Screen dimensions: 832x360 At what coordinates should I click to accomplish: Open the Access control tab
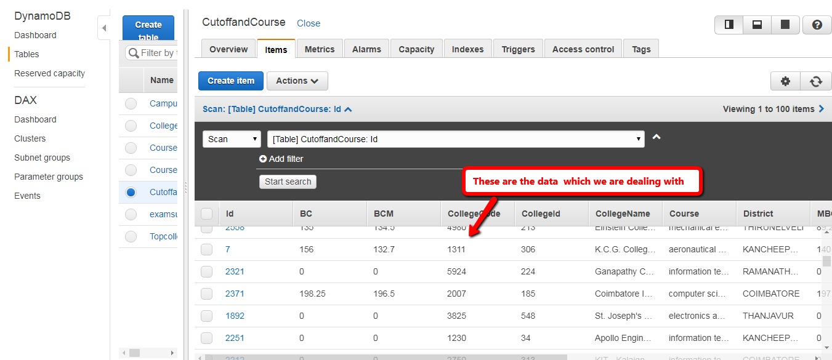click(583, 49)
